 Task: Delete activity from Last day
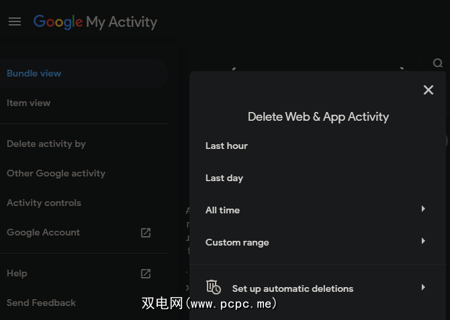(x=224, y=178)
